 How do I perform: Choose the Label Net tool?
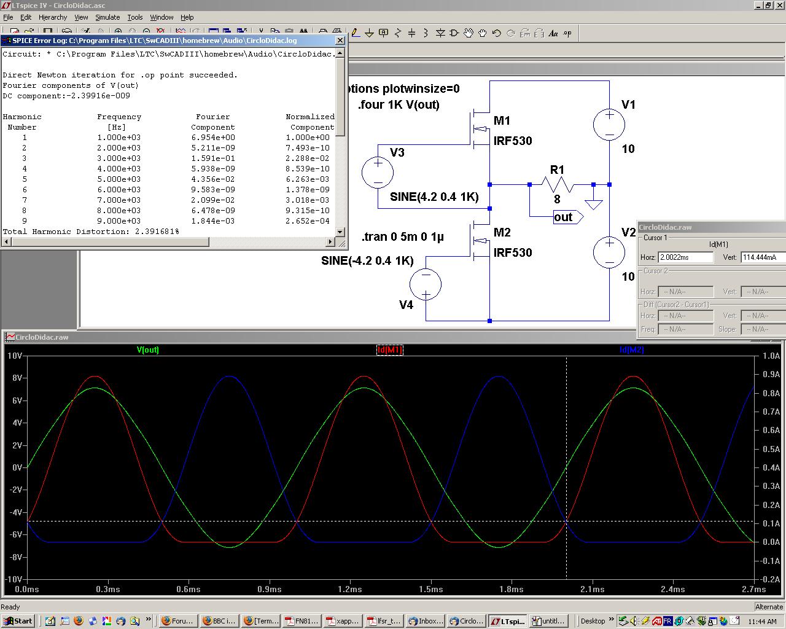point(384,33)
